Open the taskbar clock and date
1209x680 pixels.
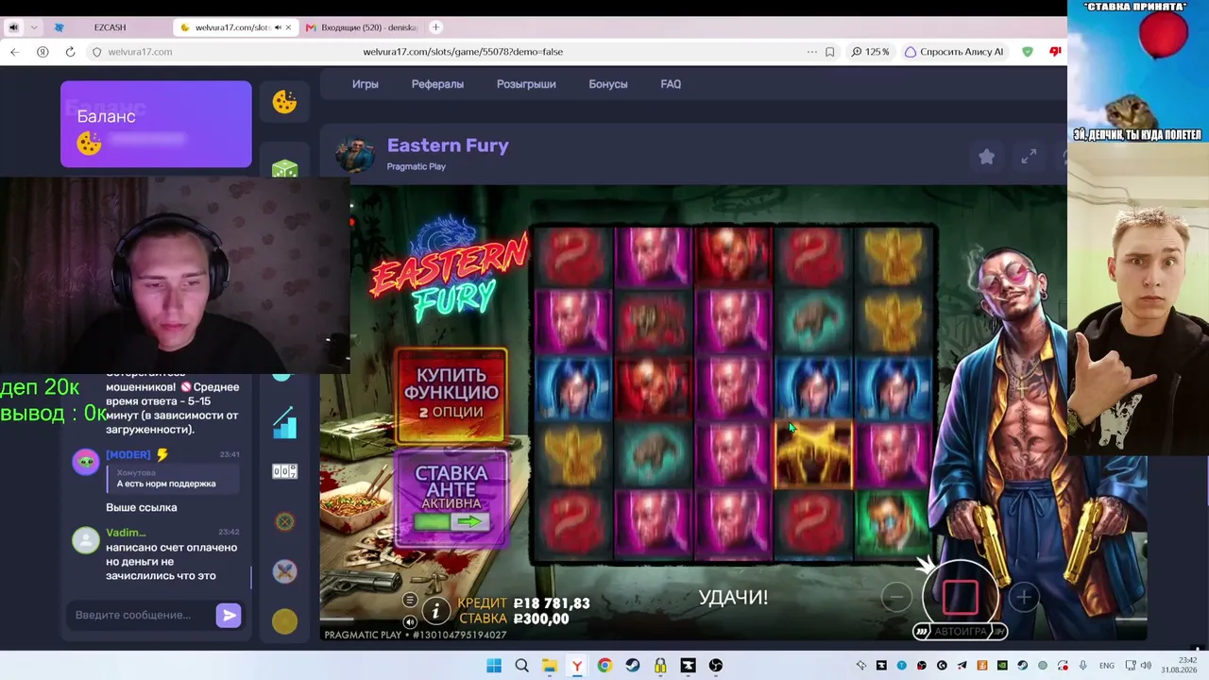[x=1179, y=665]
